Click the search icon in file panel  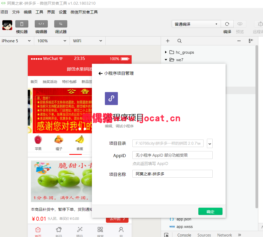click(x=179, y=41)
